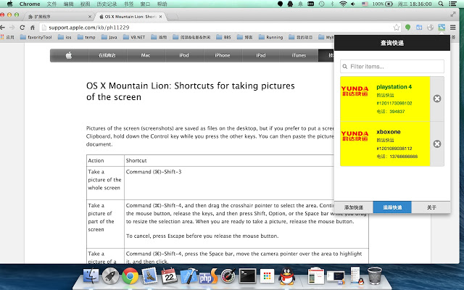Open the iPhone section in Apple navigation
464x290 pixels.
pos(223,55)
